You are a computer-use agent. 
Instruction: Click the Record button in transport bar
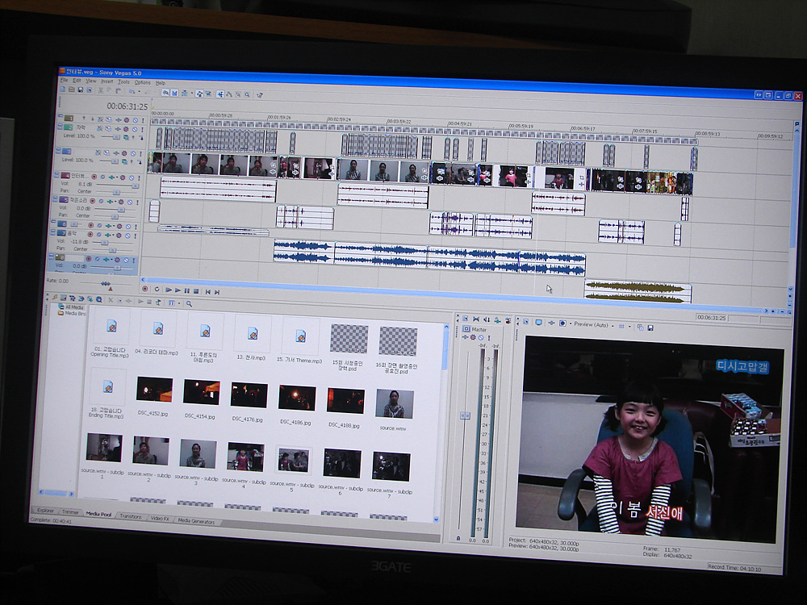(145, 289)
